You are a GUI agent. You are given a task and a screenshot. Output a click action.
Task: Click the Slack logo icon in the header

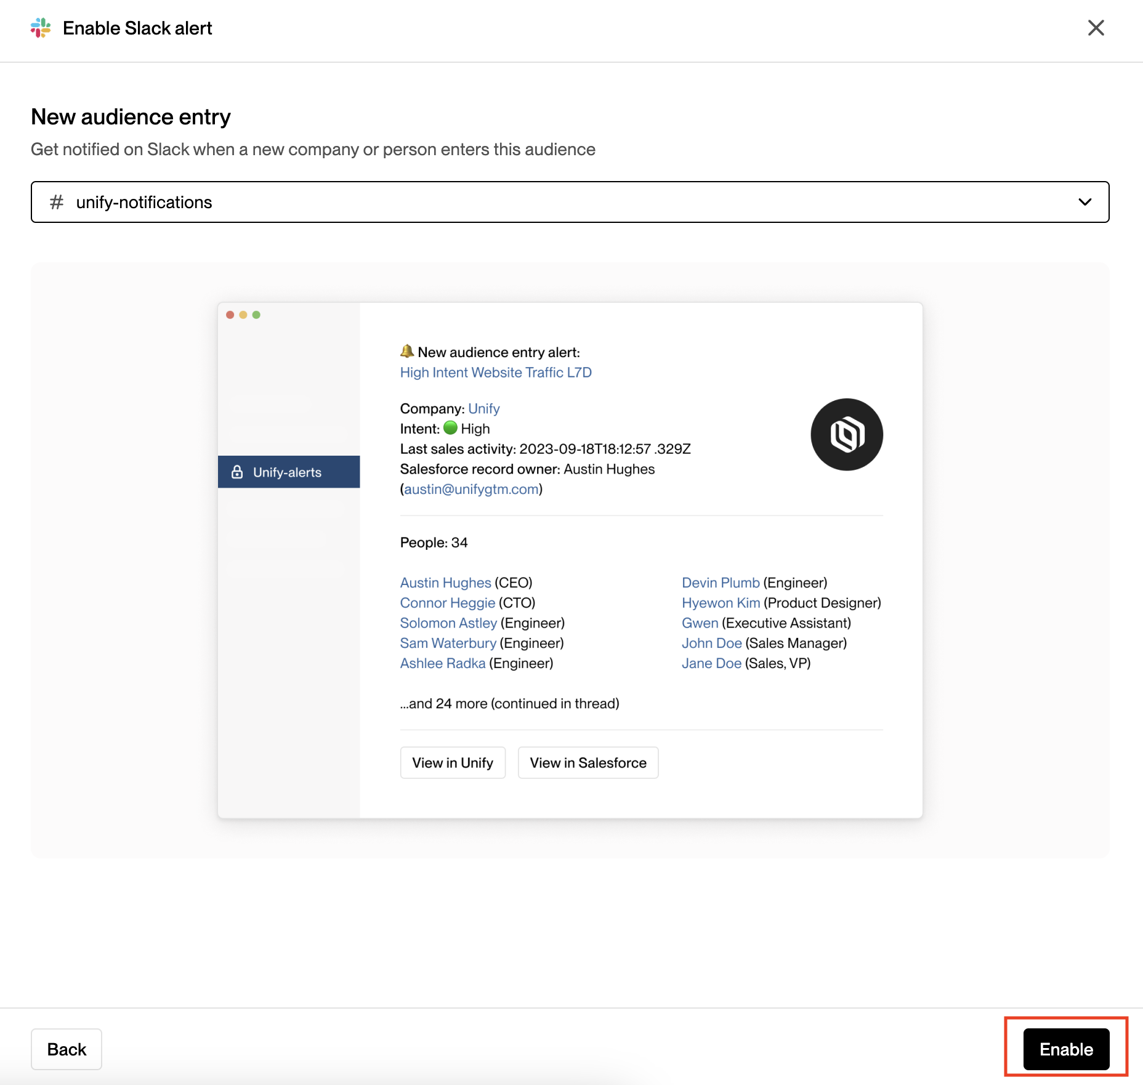tap(41, 28)
